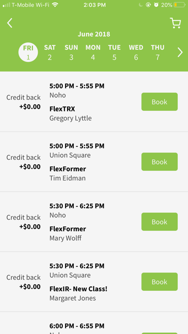Viewport: 188px width, 334px height.
Task: Open the shopping cart icon
Action: pos(176,23)
